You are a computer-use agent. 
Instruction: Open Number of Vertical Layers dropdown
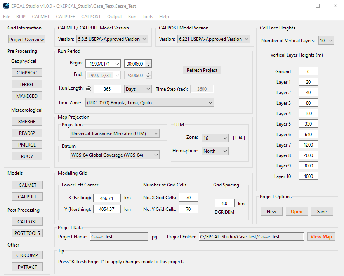click(326, 41)
